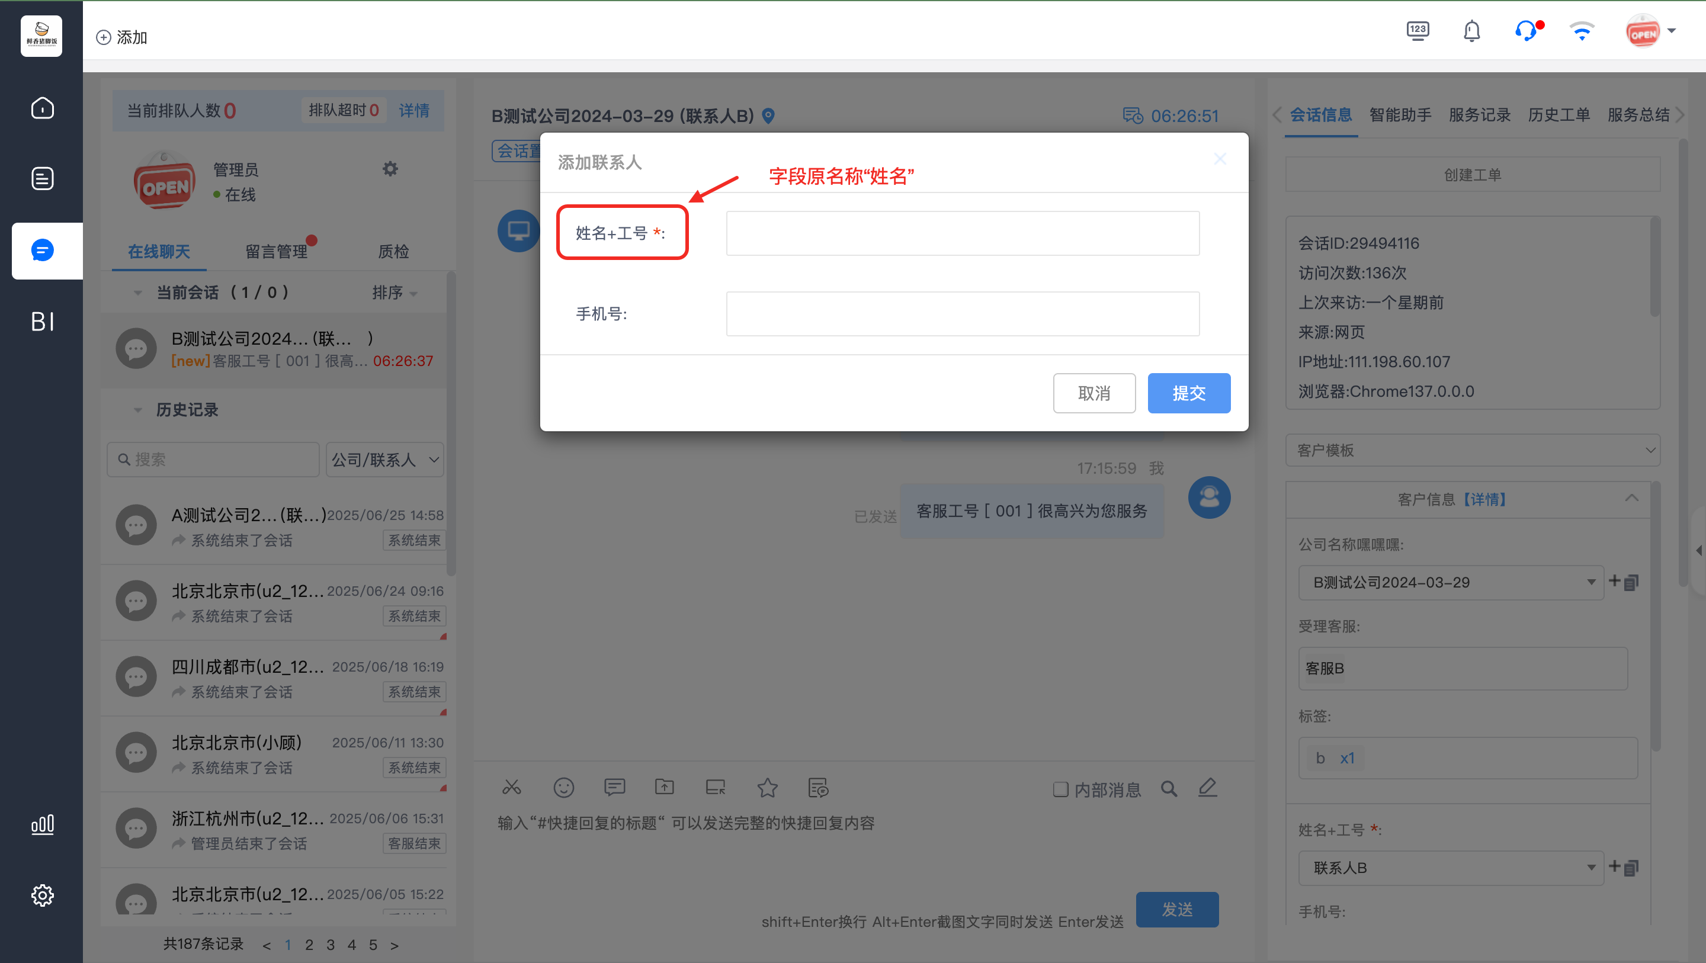Collapse the 当前会话 section

[138, 293]
